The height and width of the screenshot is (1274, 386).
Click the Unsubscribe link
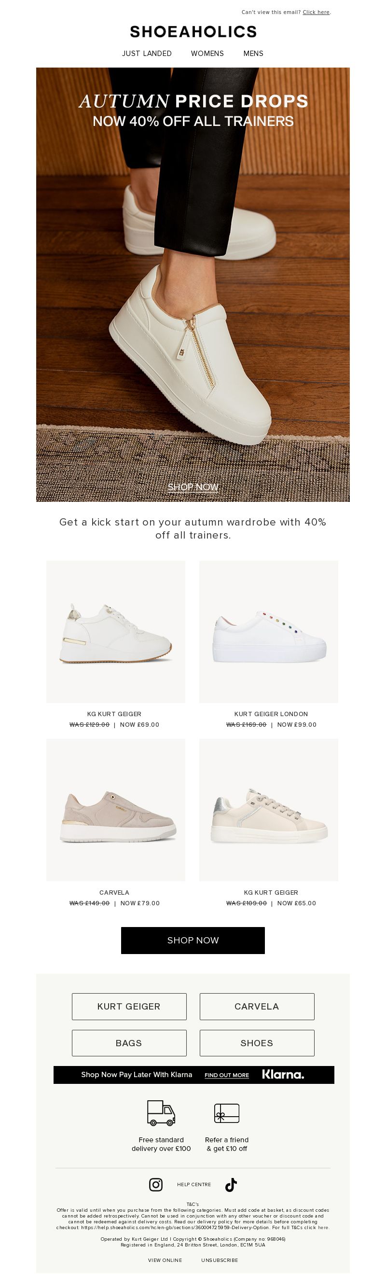220,1260
